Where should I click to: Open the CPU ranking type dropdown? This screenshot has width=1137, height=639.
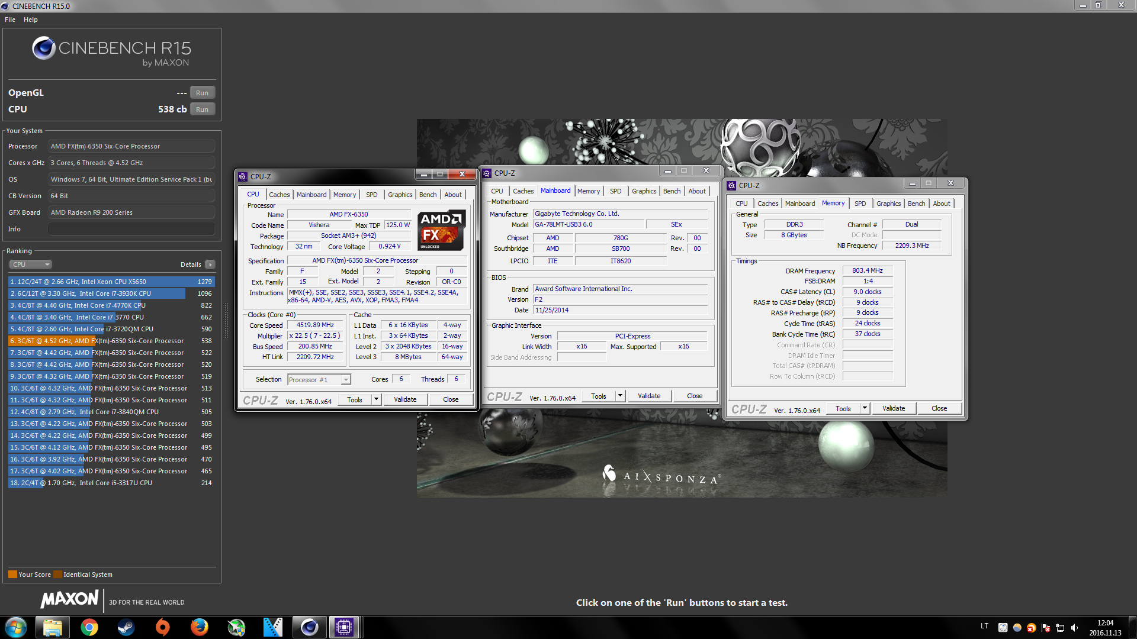tap(31, 264)
